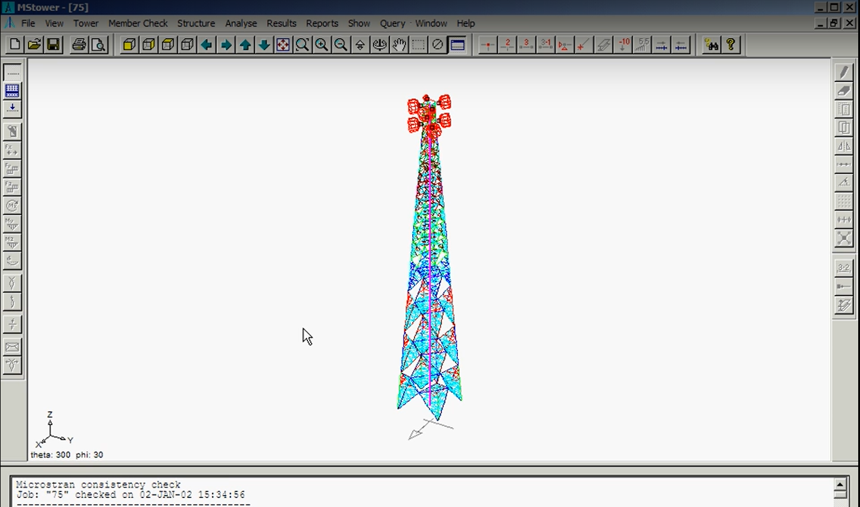Screen dimensions: 860x507
Task: Open the Member Check menu
Action: [x=138, y=23]
